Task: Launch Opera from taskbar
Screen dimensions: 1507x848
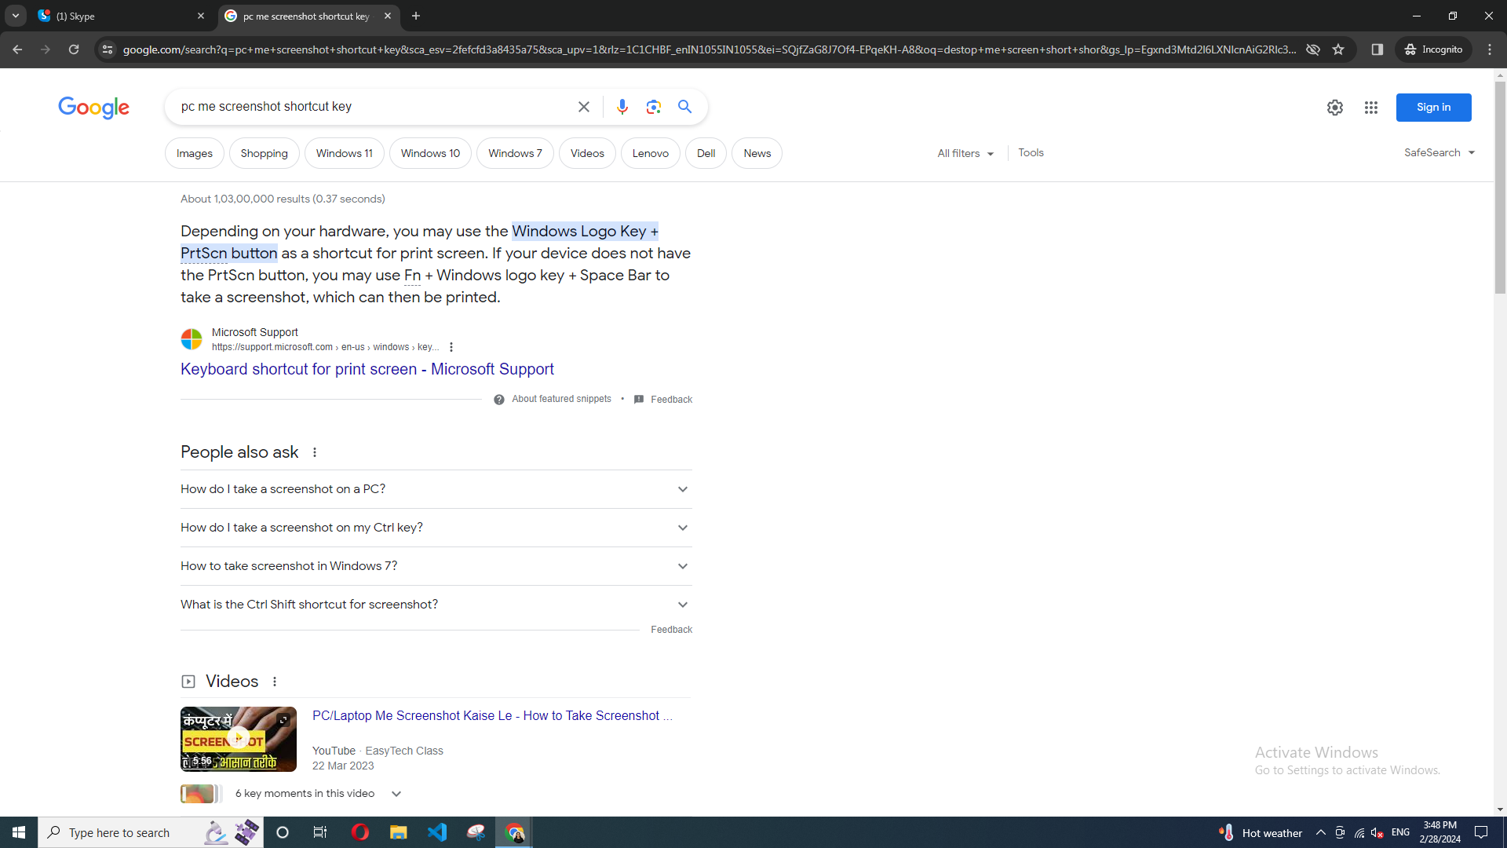Action: (360, 832)
